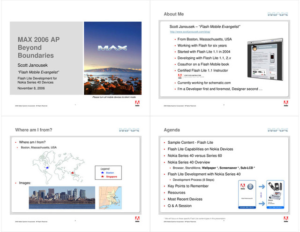Click 'Developing with Flash Lite 1.1, 2.x' bullet
Screen dimensions: 300x232
[x=204, y=58]
